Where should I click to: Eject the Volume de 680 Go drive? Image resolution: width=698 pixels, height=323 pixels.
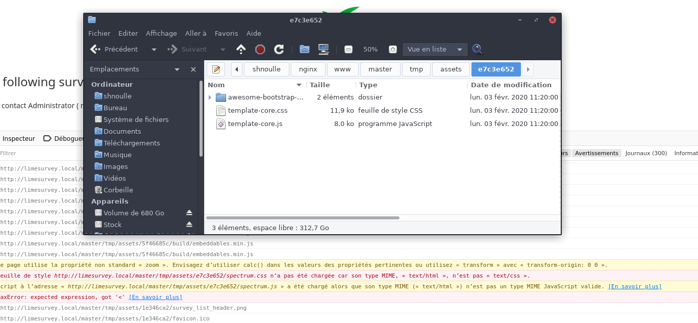click(x=189, y=213)
